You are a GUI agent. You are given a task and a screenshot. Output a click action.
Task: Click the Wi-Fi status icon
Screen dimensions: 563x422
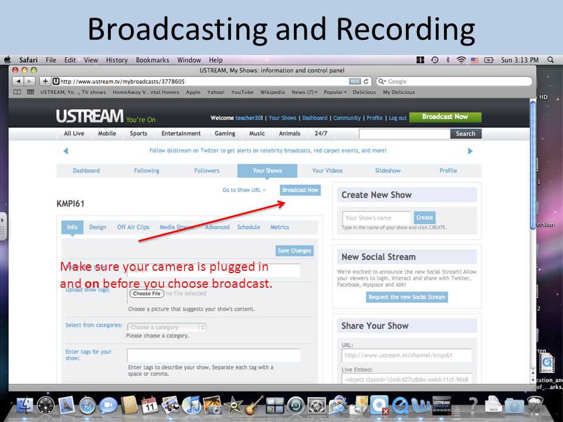tap(461, 60)
